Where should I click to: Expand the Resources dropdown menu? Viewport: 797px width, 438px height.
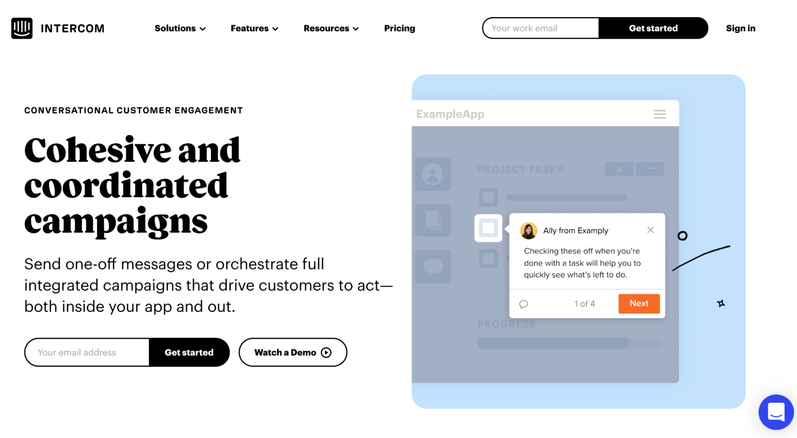pos(331,28)
